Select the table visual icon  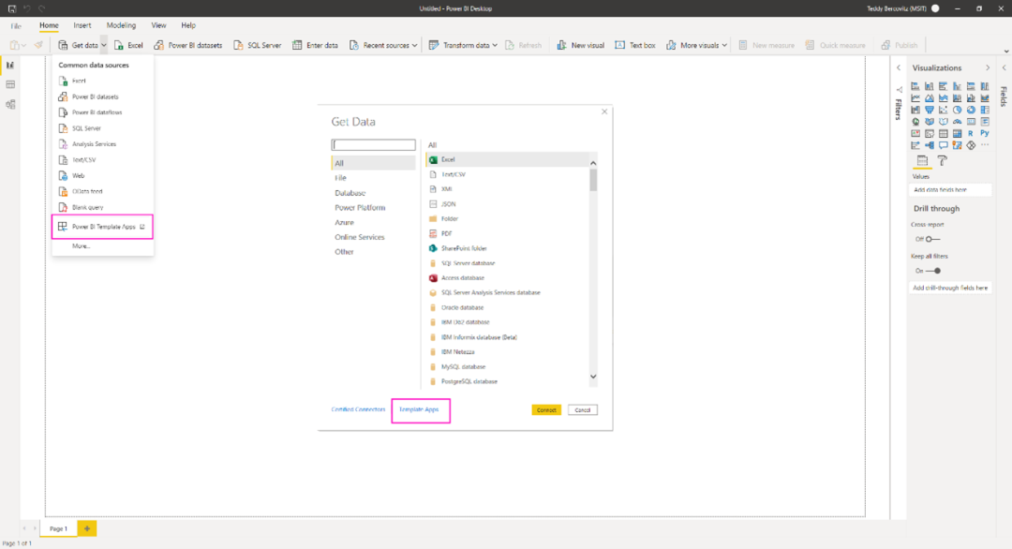944,134
